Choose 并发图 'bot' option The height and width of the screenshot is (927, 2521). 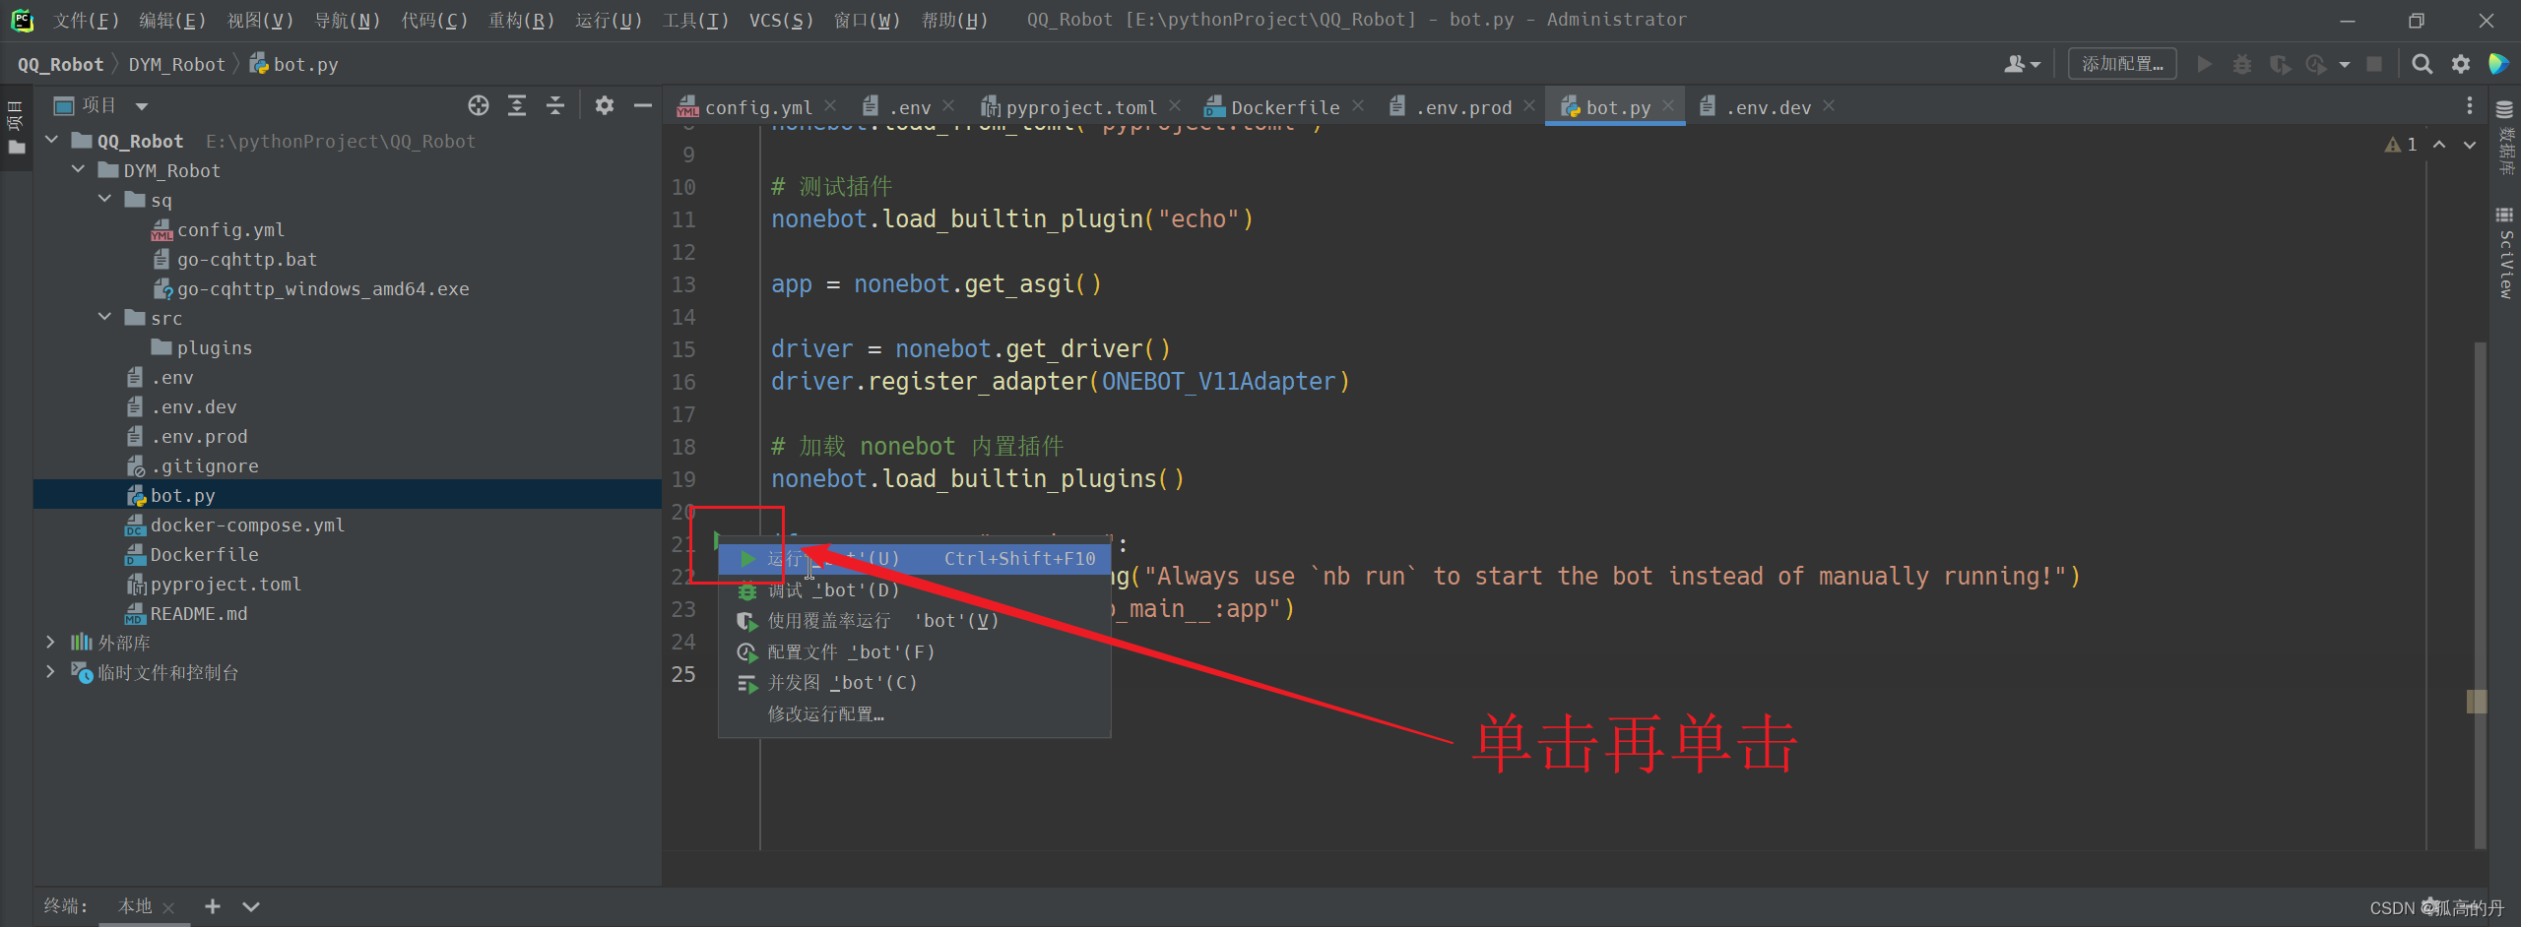click(x=915, y=683)
